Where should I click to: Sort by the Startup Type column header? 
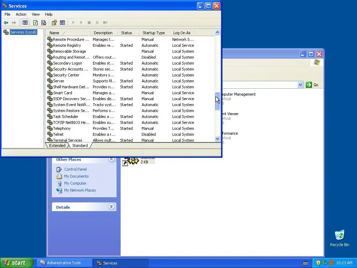coord(154,33)
